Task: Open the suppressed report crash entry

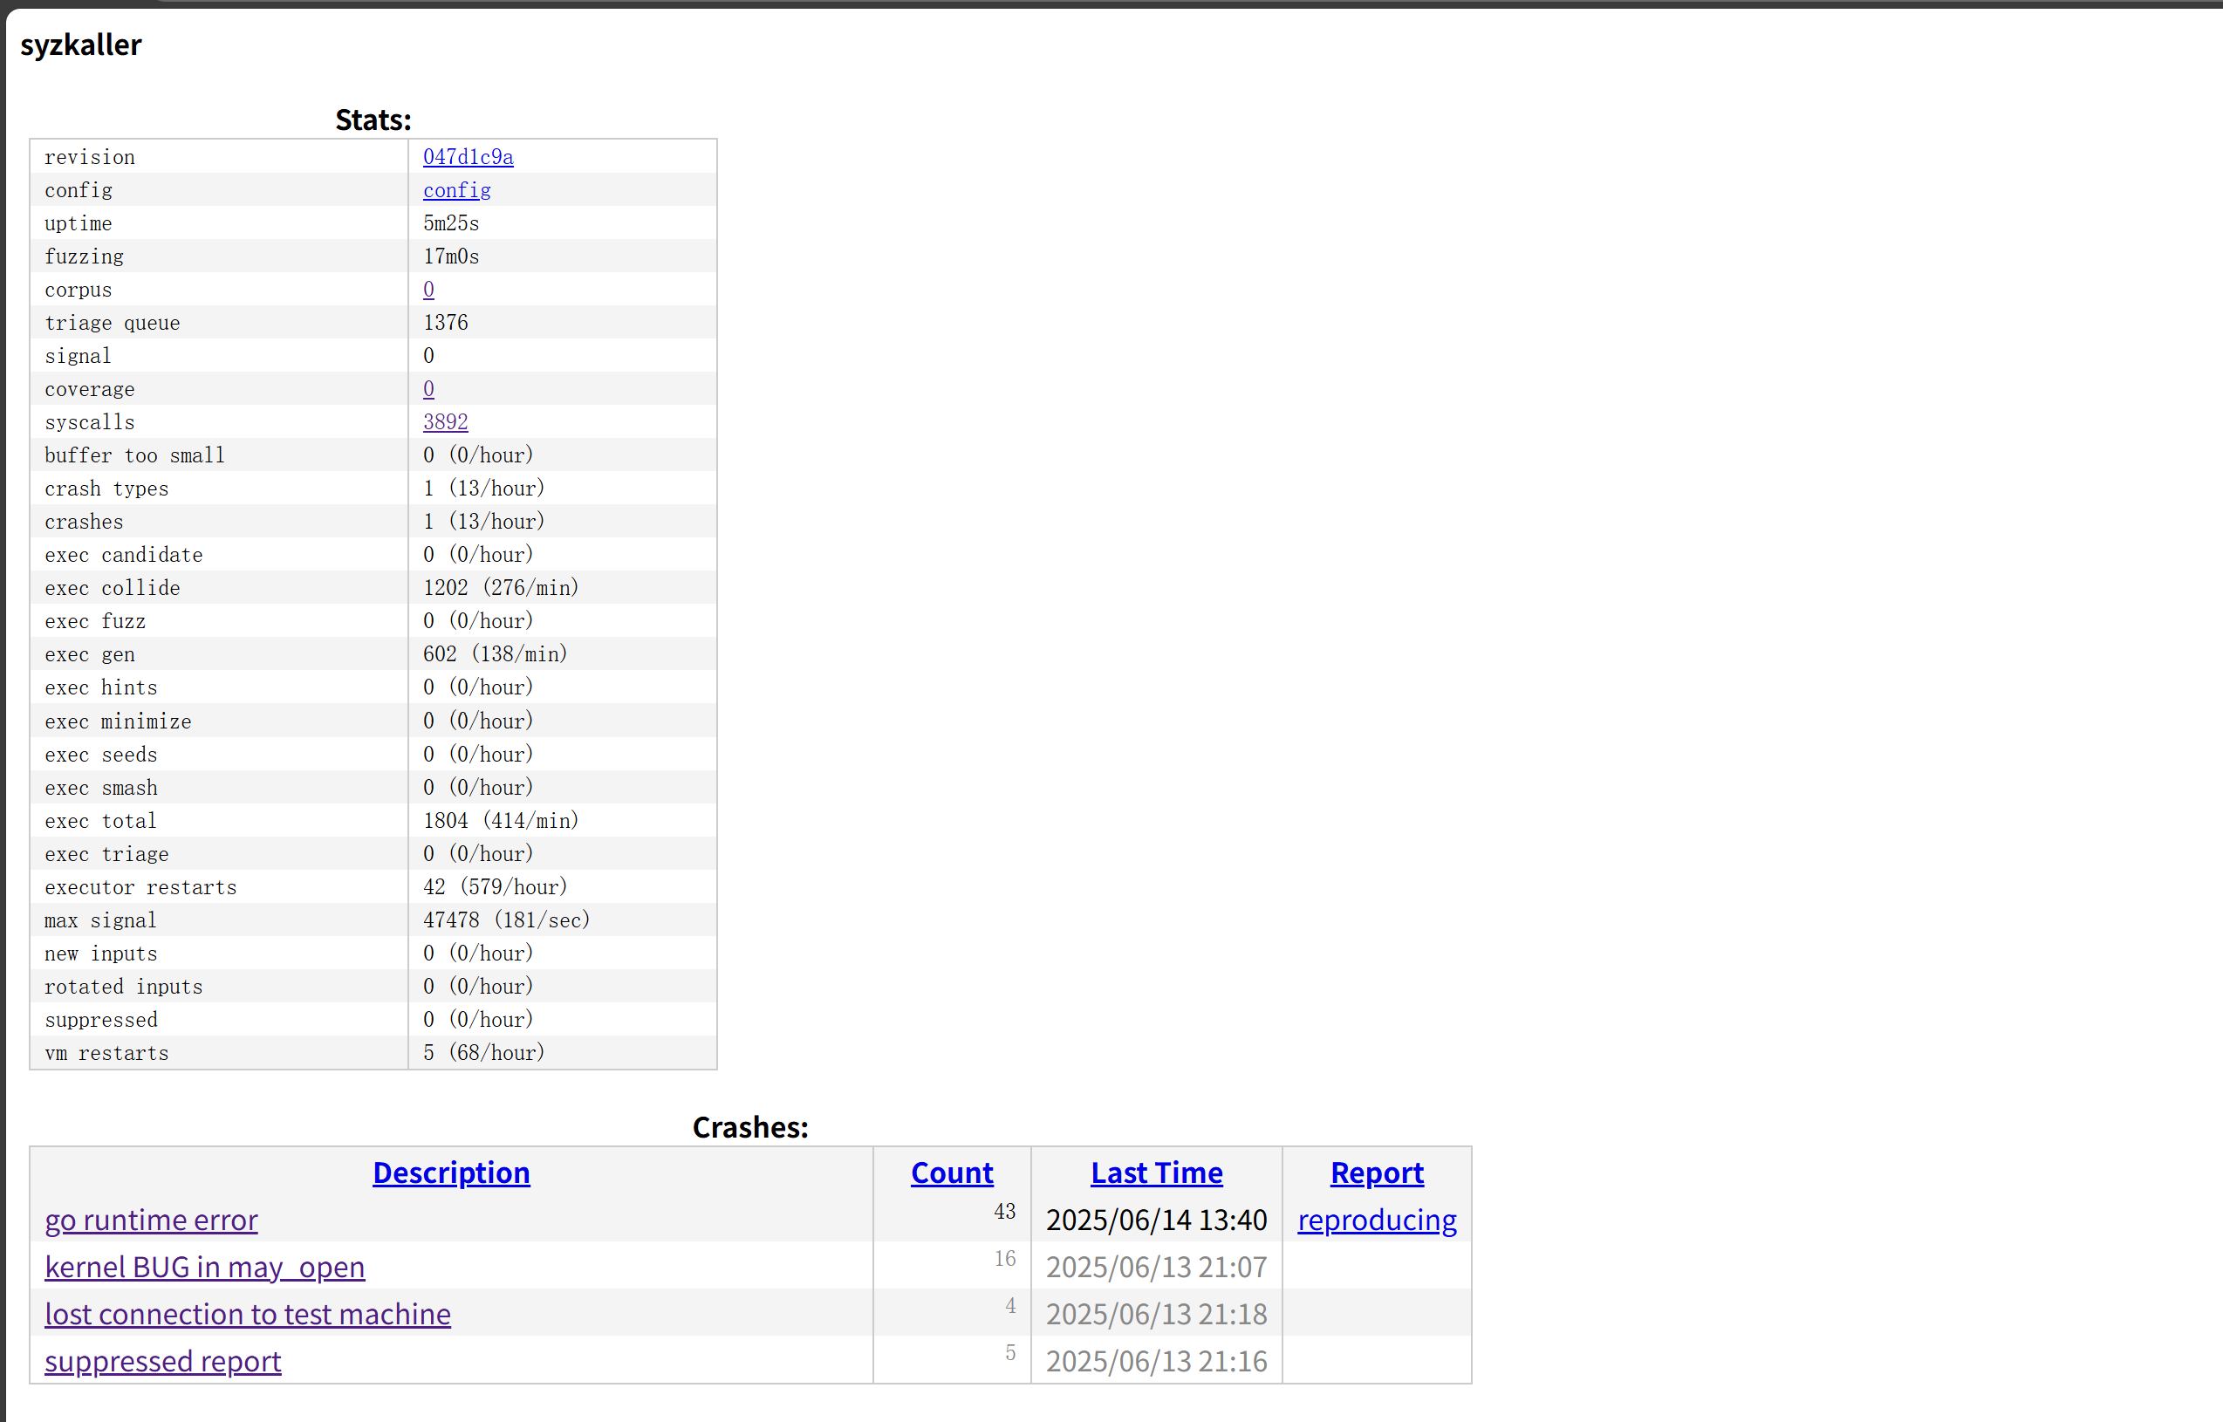Action: pos(162,1361)
